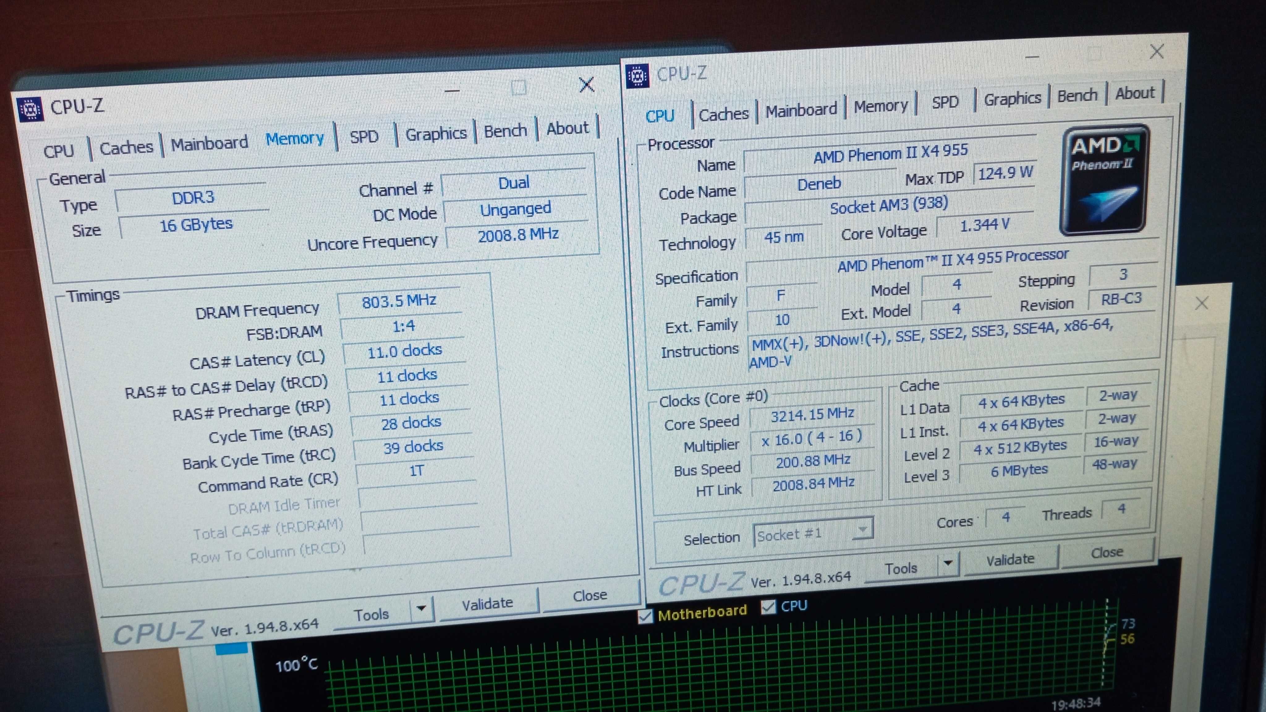The width and height of the screenshot is (1266, 712).
Task: Click the Technology value 45 nm
Action: coord(784,237)
